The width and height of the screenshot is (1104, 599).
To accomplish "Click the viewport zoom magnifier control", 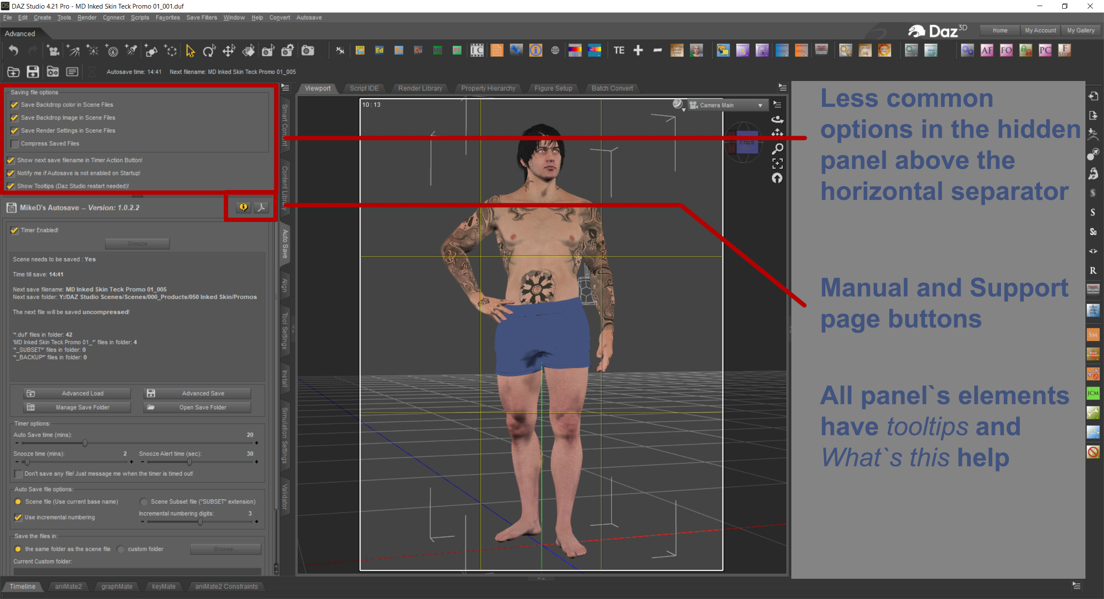I will (x=777, y=149).
